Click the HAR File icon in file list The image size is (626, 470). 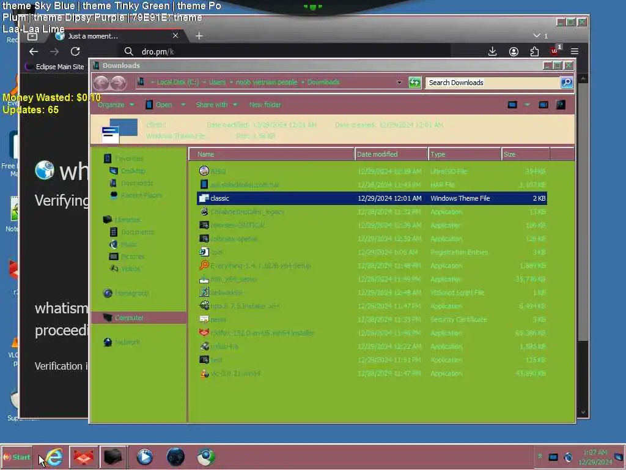coord(204,184)
